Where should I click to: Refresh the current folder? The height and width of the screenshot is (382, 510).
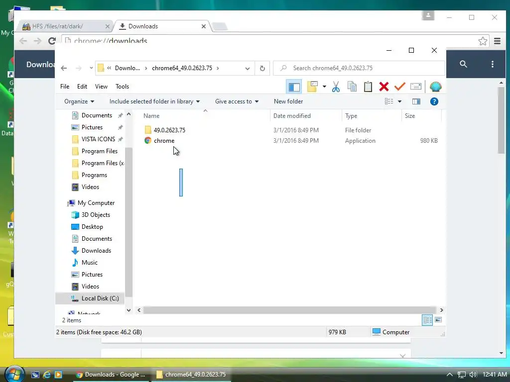tap(262, 69)
